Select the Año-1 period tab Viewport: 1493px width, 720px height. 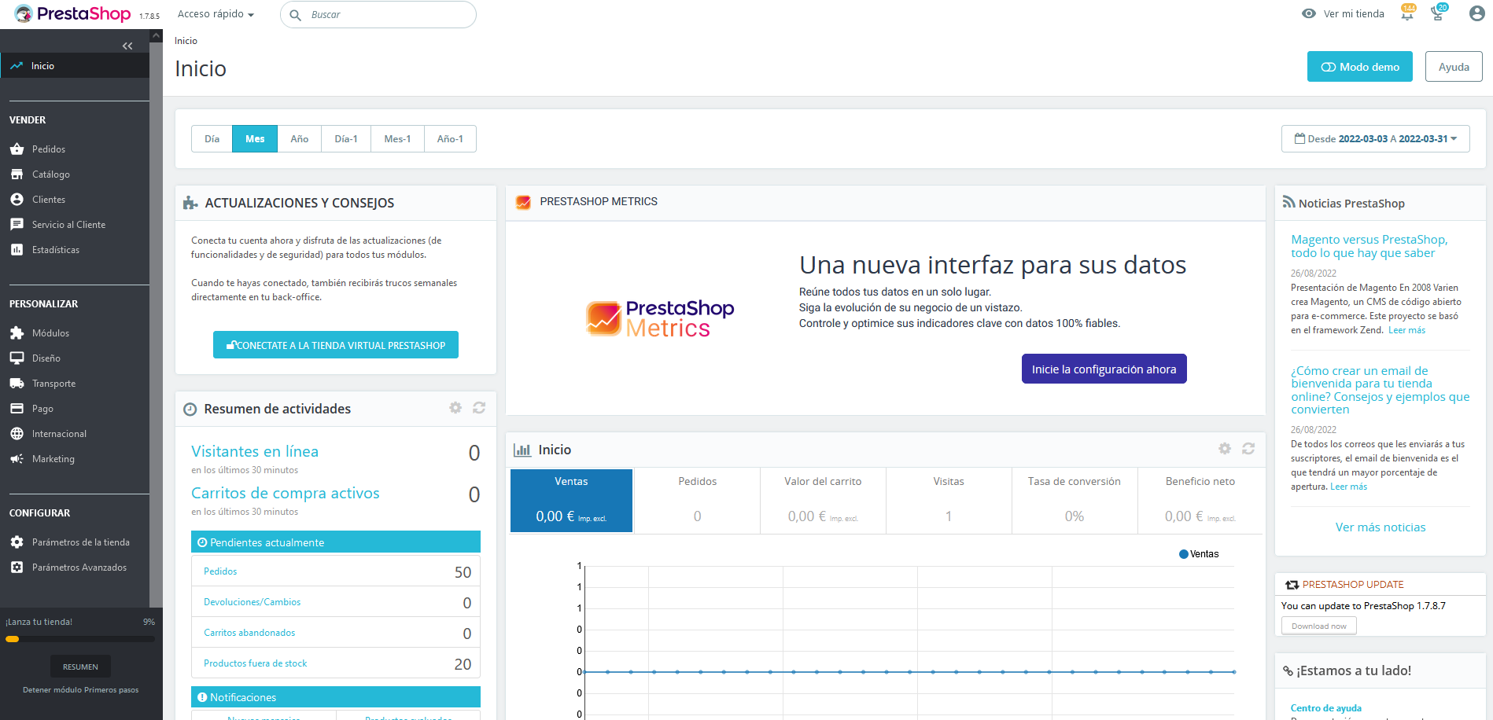point(450,139)
